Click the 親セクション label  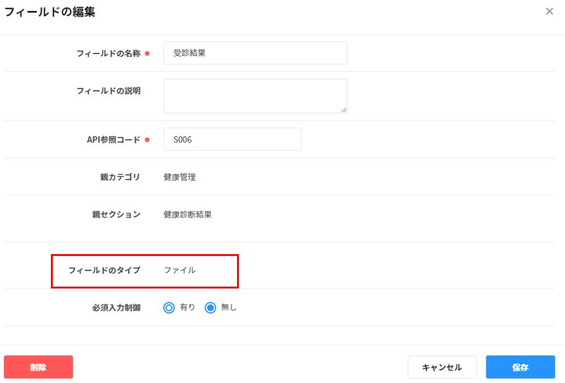(116, 215)
